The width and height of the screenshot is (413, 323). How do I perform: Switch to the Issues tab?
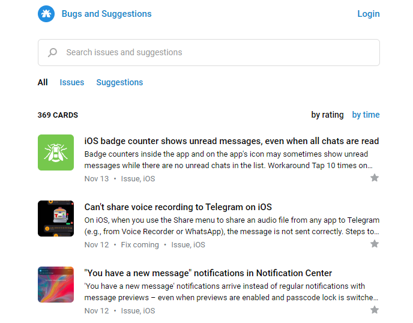click(x=72, y=82)
